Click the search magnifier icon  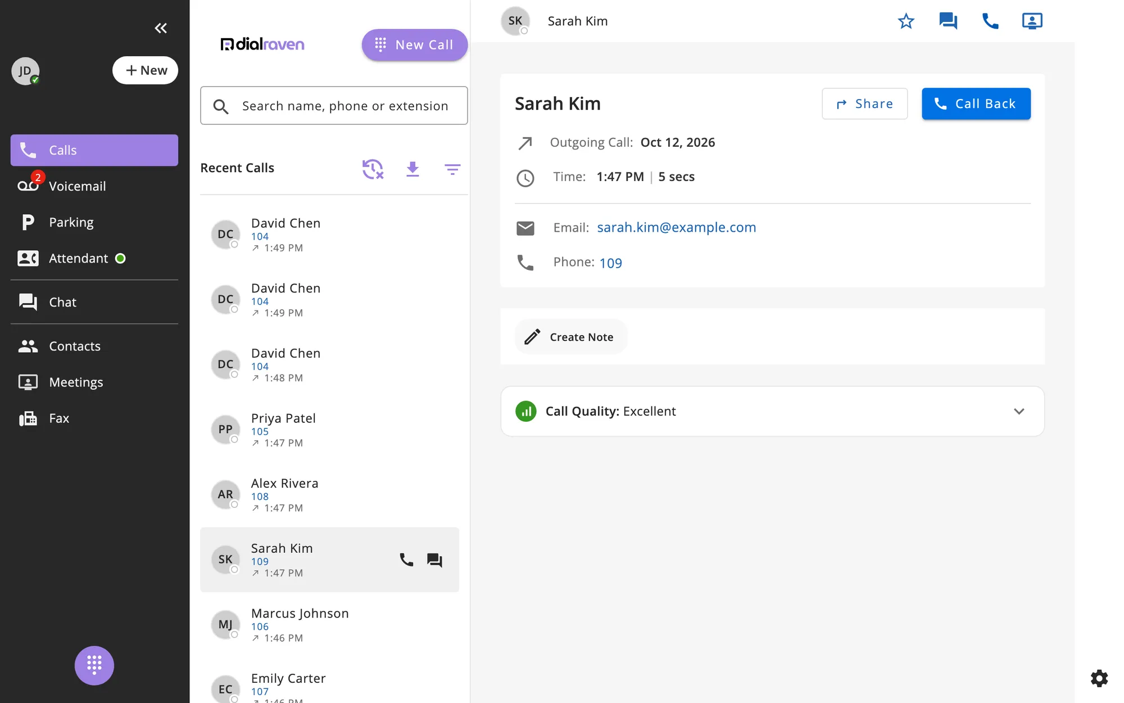(221, 106)
